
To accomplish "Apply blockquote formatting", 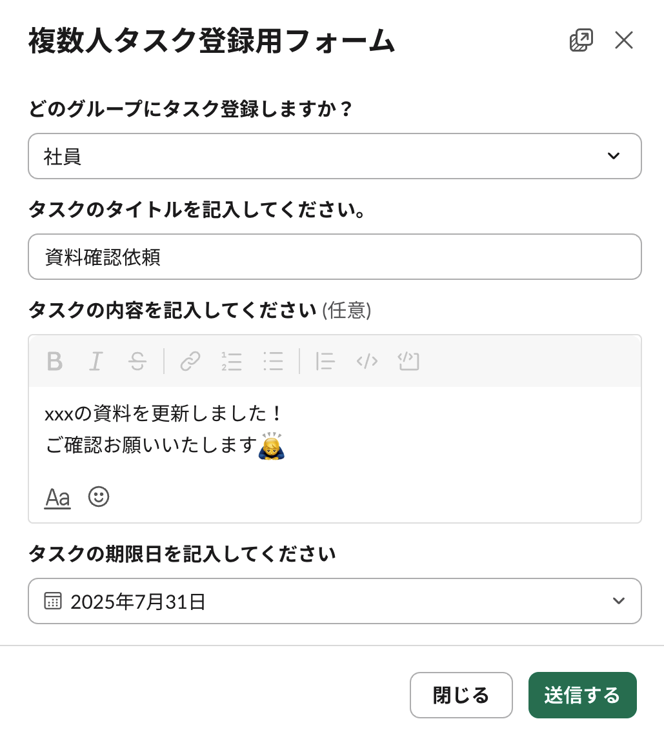I will click(325, 361).
